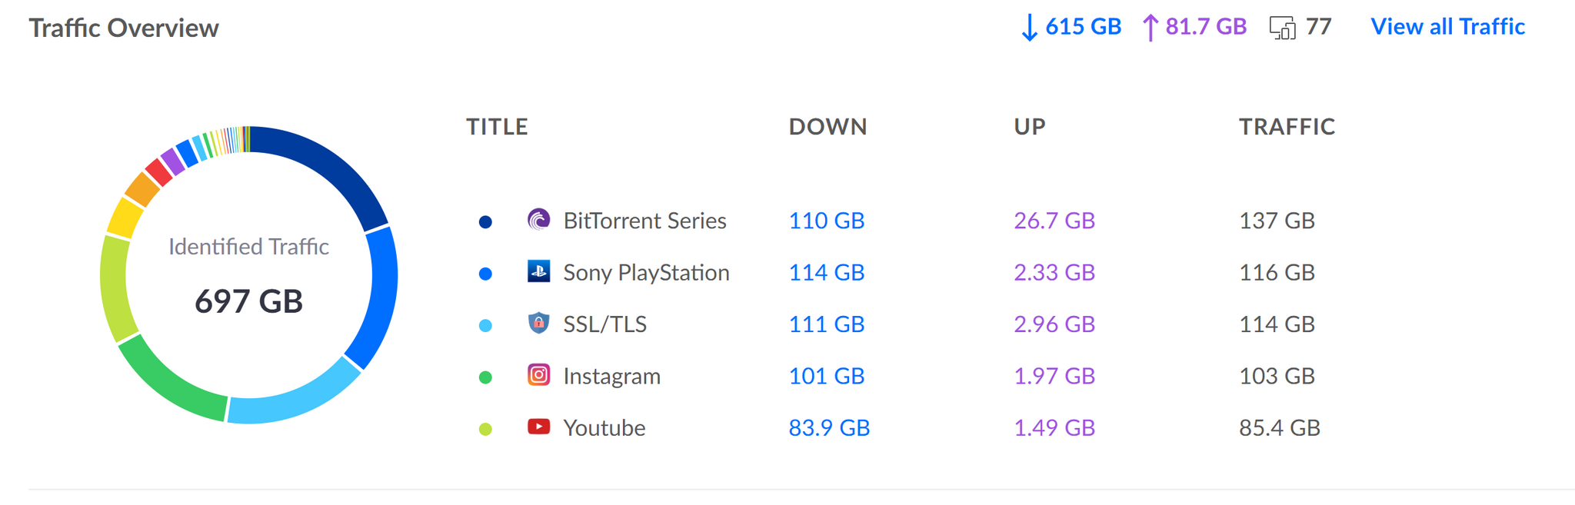Click the green Instagram legend dot
The image size is (1575, 505).
pos(485,377)
